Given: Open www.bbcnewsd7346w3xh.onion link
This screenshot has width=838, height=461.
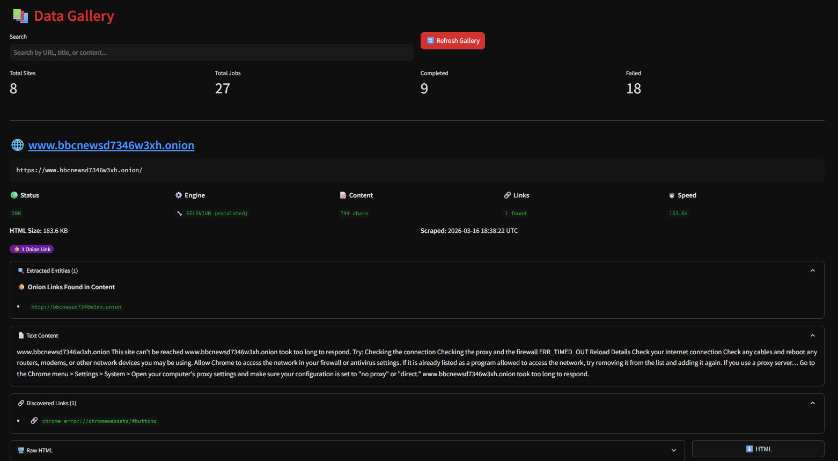Looking at the screenshot, I should click(x=111, y=144).
